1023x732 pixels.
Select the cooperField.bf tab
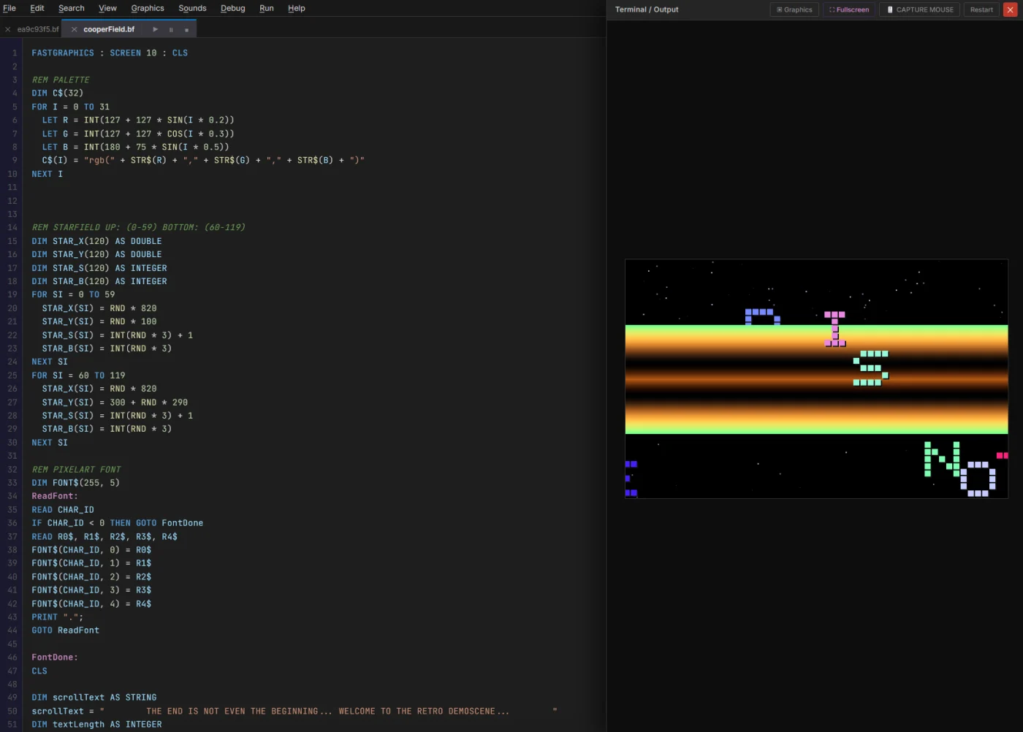pyautogui.click(x=109, y=29)
